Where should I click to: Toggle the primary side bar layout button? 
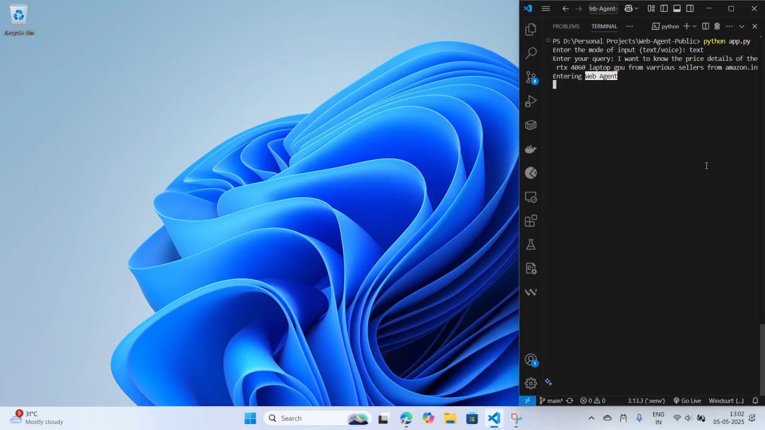click(664, 8)
